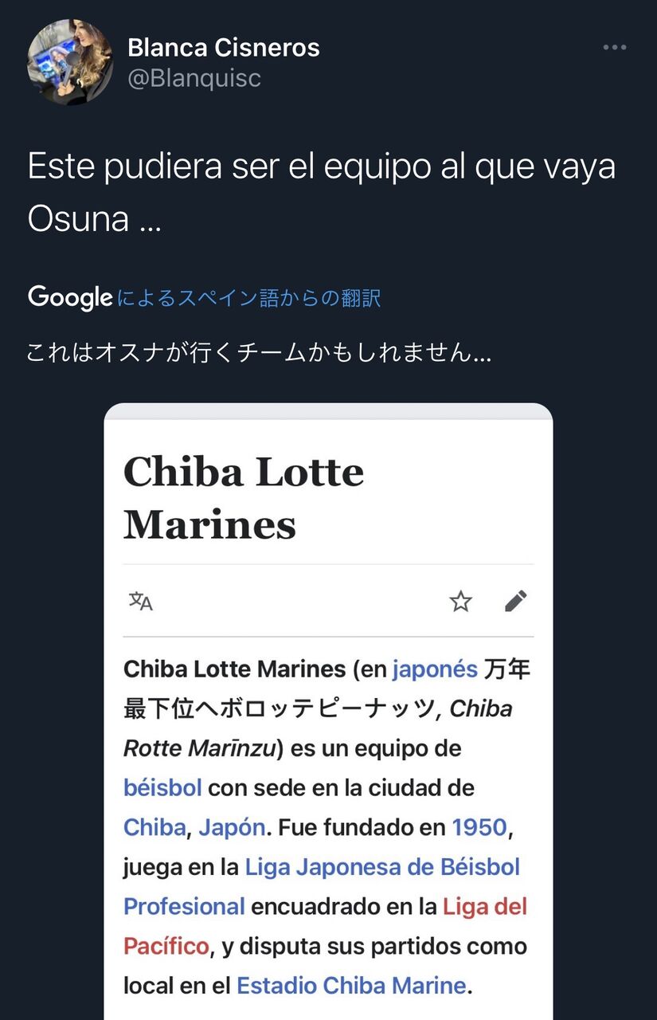Viewport: 657px width, 1020px height.
Task: Tap the Japanese translated tweet text
Action: [x=259, y=353]
